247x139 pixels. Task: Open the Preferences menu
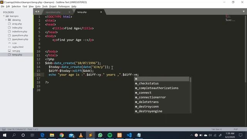(64, 7)
